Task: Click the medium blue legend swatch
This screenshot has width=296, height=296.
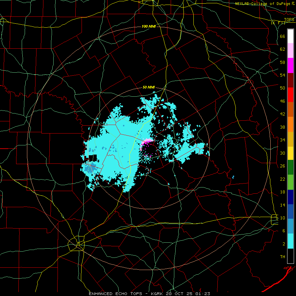Action: [x=290, y=211]
